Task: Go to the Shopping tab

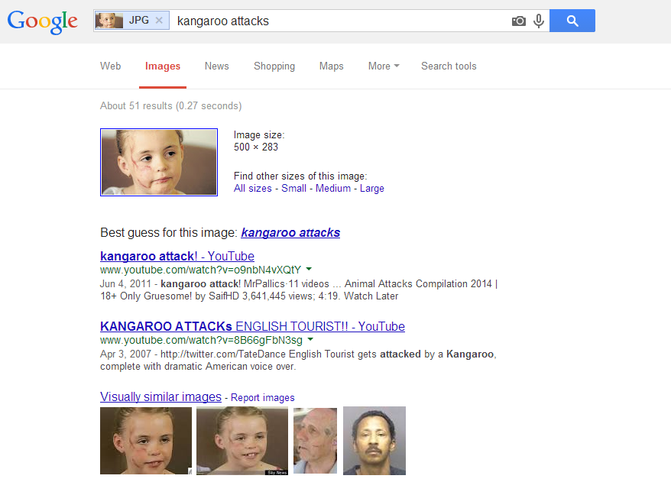Action: 274,66
